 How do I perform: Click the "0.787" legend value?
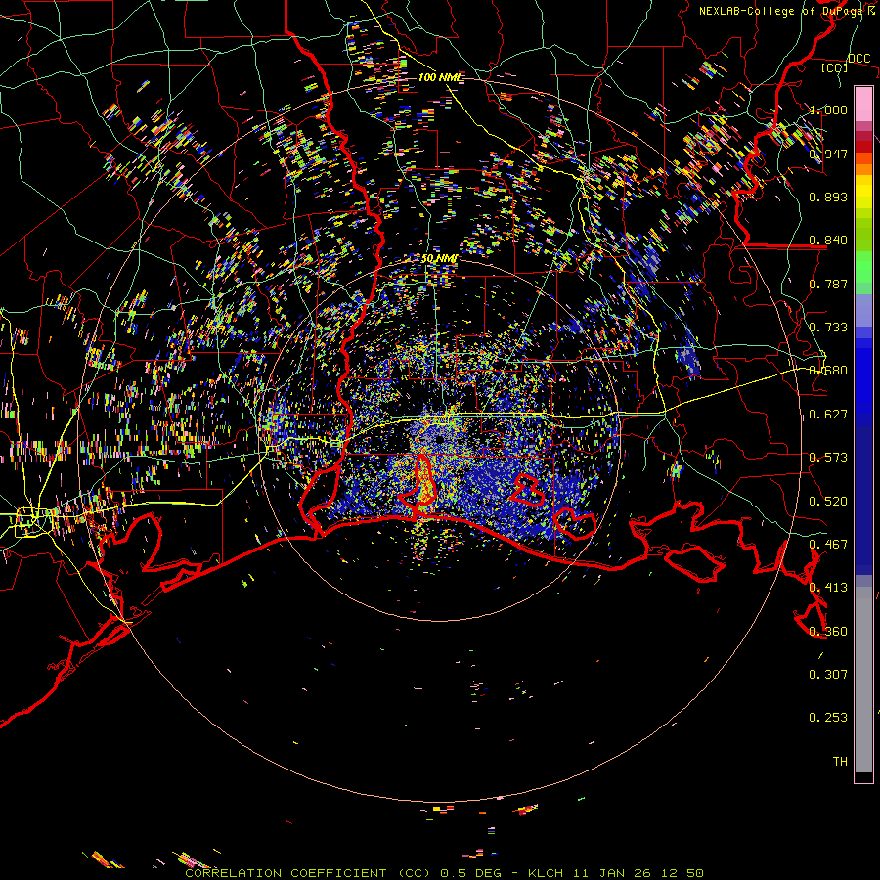point(828,284)
